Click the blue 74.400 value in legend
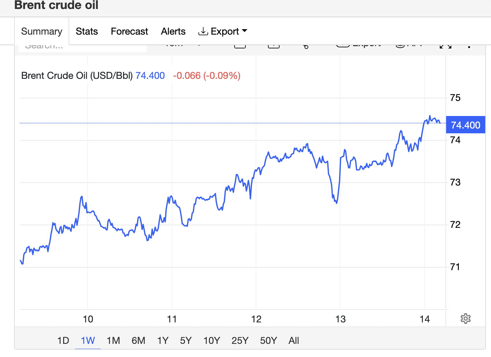 coord(150,76)
